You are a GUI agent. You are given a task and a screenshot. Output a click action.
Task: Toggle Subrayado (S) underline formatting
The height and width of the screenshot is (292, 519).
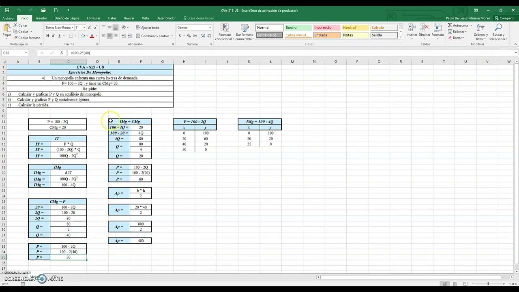click(x=59, y=36)
